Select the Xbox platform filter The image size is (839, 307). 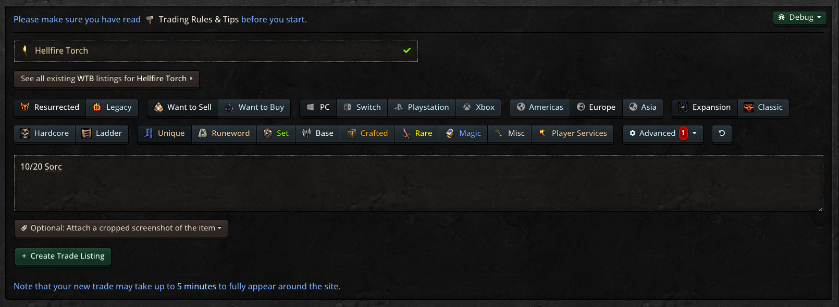click(x=478, y=107)
